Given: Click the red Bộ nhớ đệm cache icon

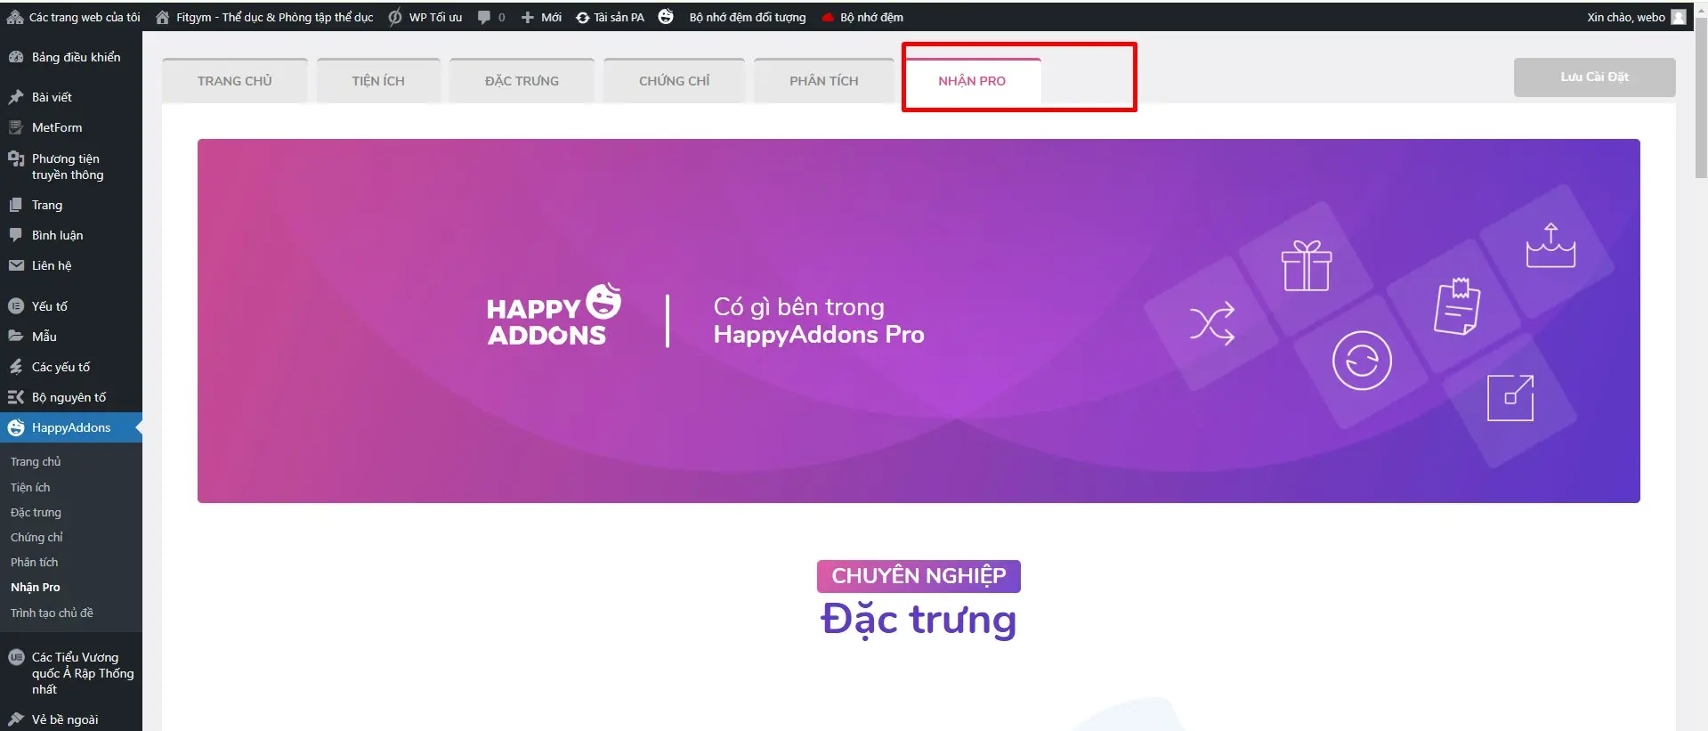Looking at the screenshot, I should click(x=828, y=18).
